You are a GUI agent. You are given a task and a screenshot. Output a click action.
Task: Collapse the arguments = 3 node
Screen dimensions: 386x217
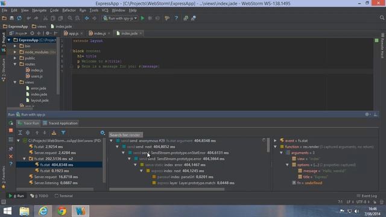click(282, 153)
